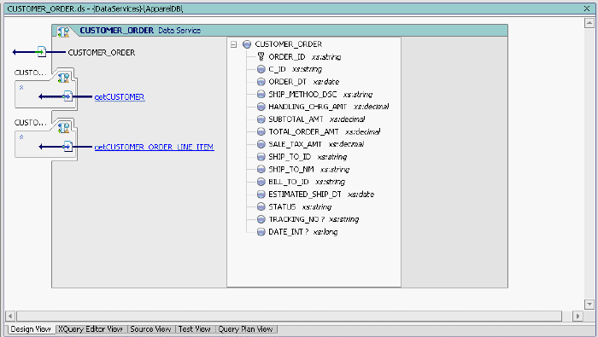Image resolution: width=598 pixels, height=337 pixels.
Task: Click CUSTO... label above getCUSTOMER box
Action: click(x=31, y=73)
